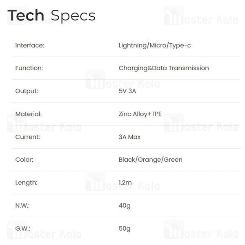
Task: Click the 3A Max value
Action: tap(129, 137)
